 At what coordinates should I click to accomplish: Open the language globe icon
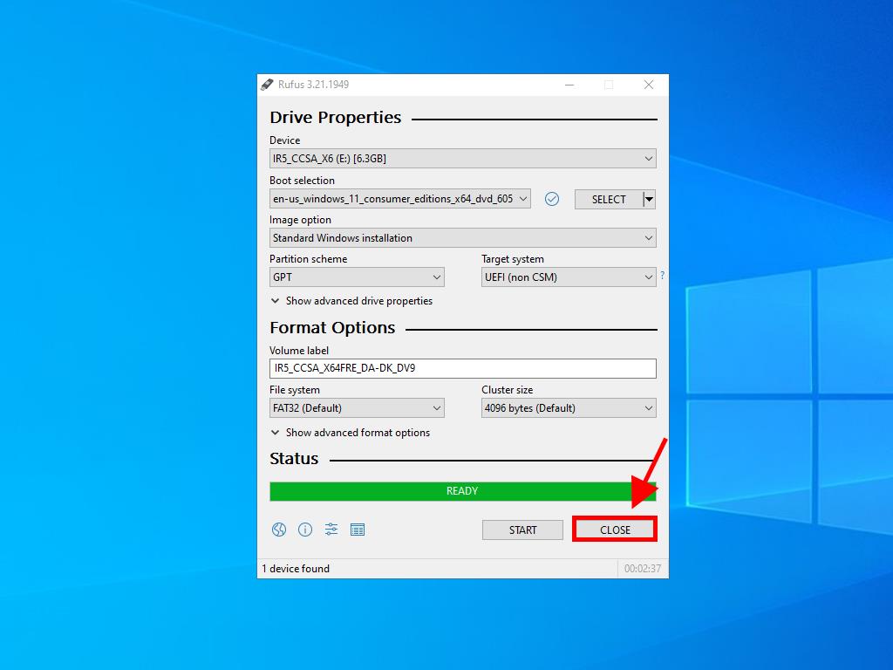[279, 530]
